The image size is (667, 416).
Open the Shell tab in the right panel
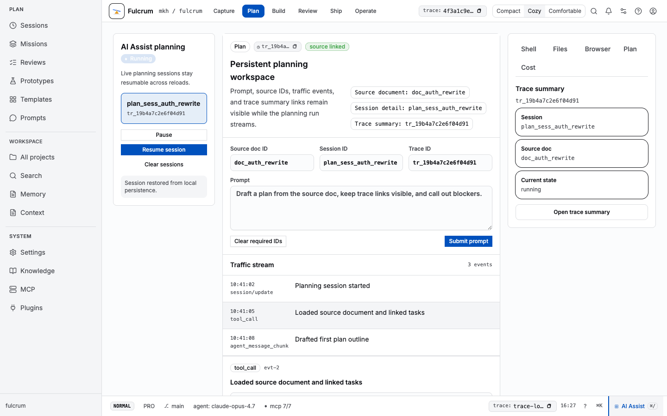(x=529, y=49)
